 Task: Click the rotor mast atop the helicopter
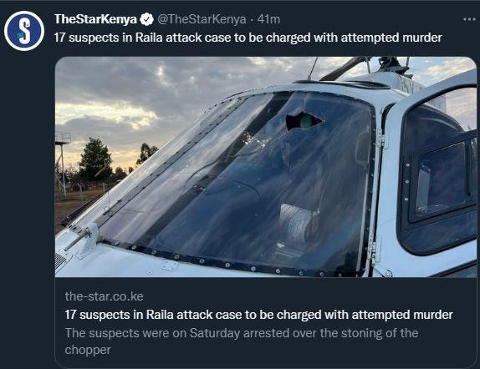[x=392, y=66]
